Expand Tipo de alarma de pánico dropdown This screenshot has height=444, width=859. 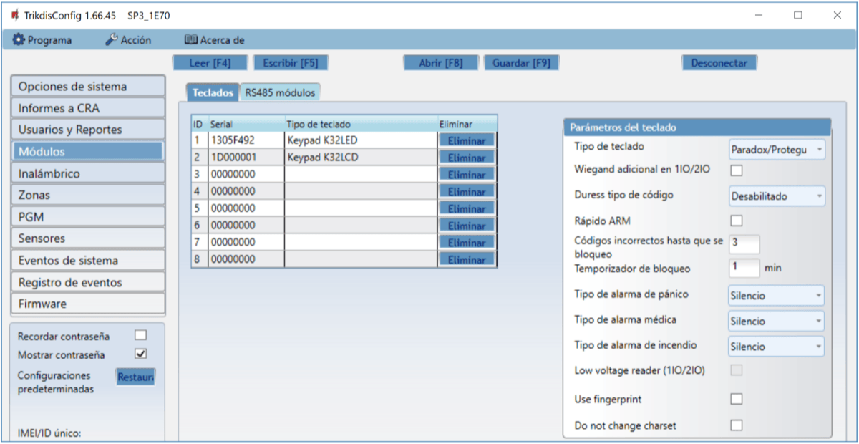pyautogui.click(x=776, y=296)
